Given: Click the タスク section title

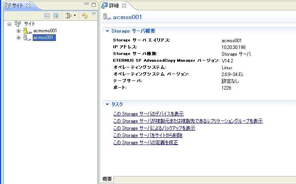Looking at the screenshot, I should coord(117,104).
